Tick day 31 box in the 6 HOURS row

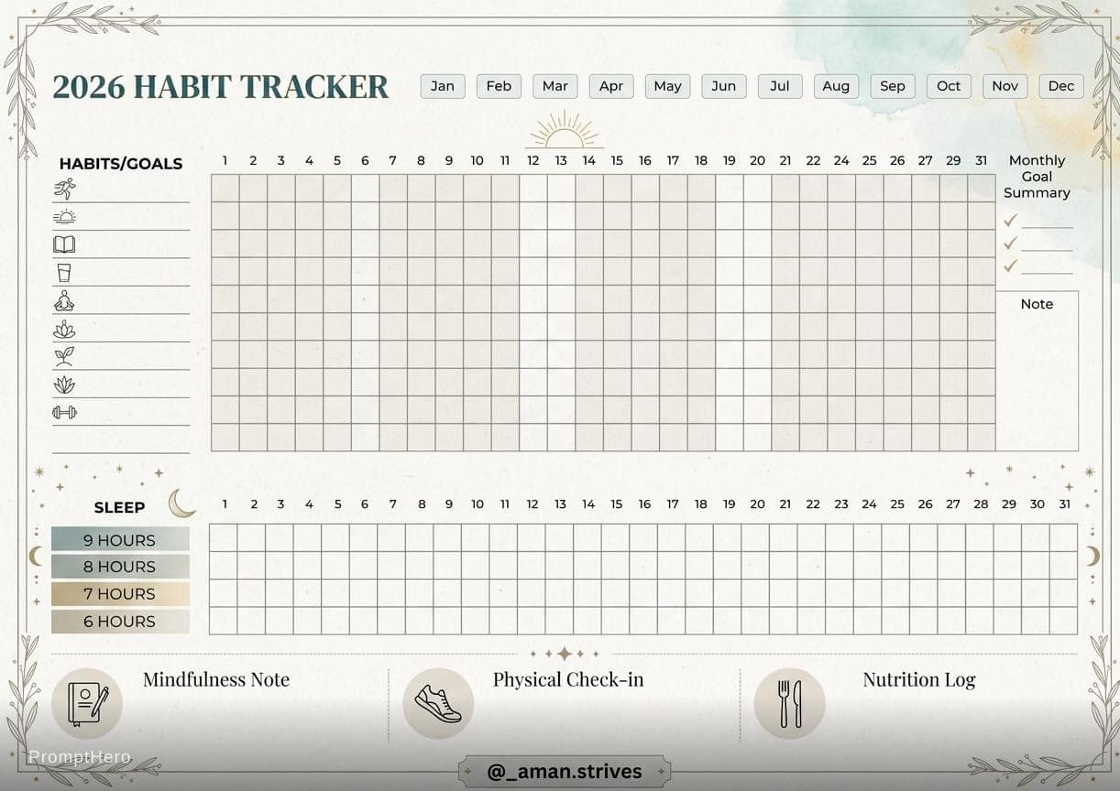(1063, 621)
